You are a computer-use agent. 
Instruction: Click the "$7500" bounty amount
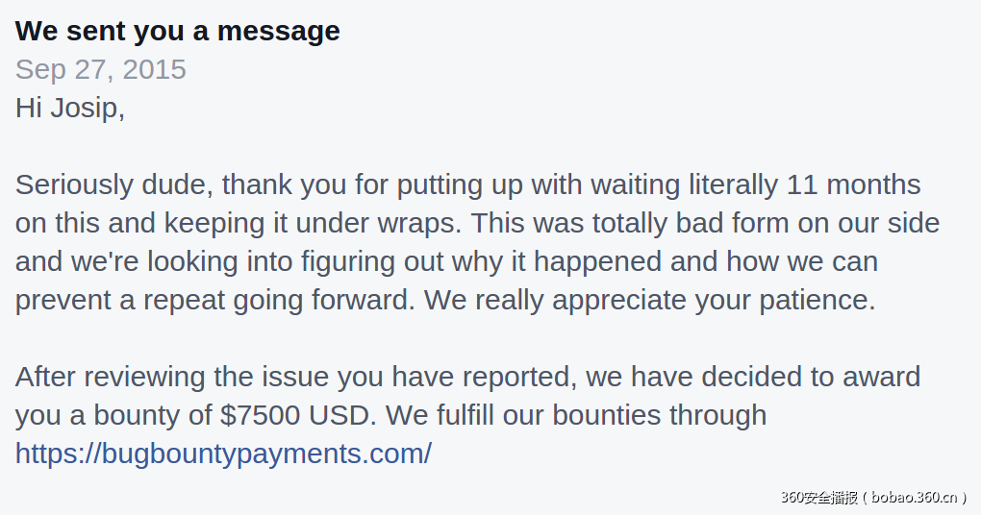[262, 415]
